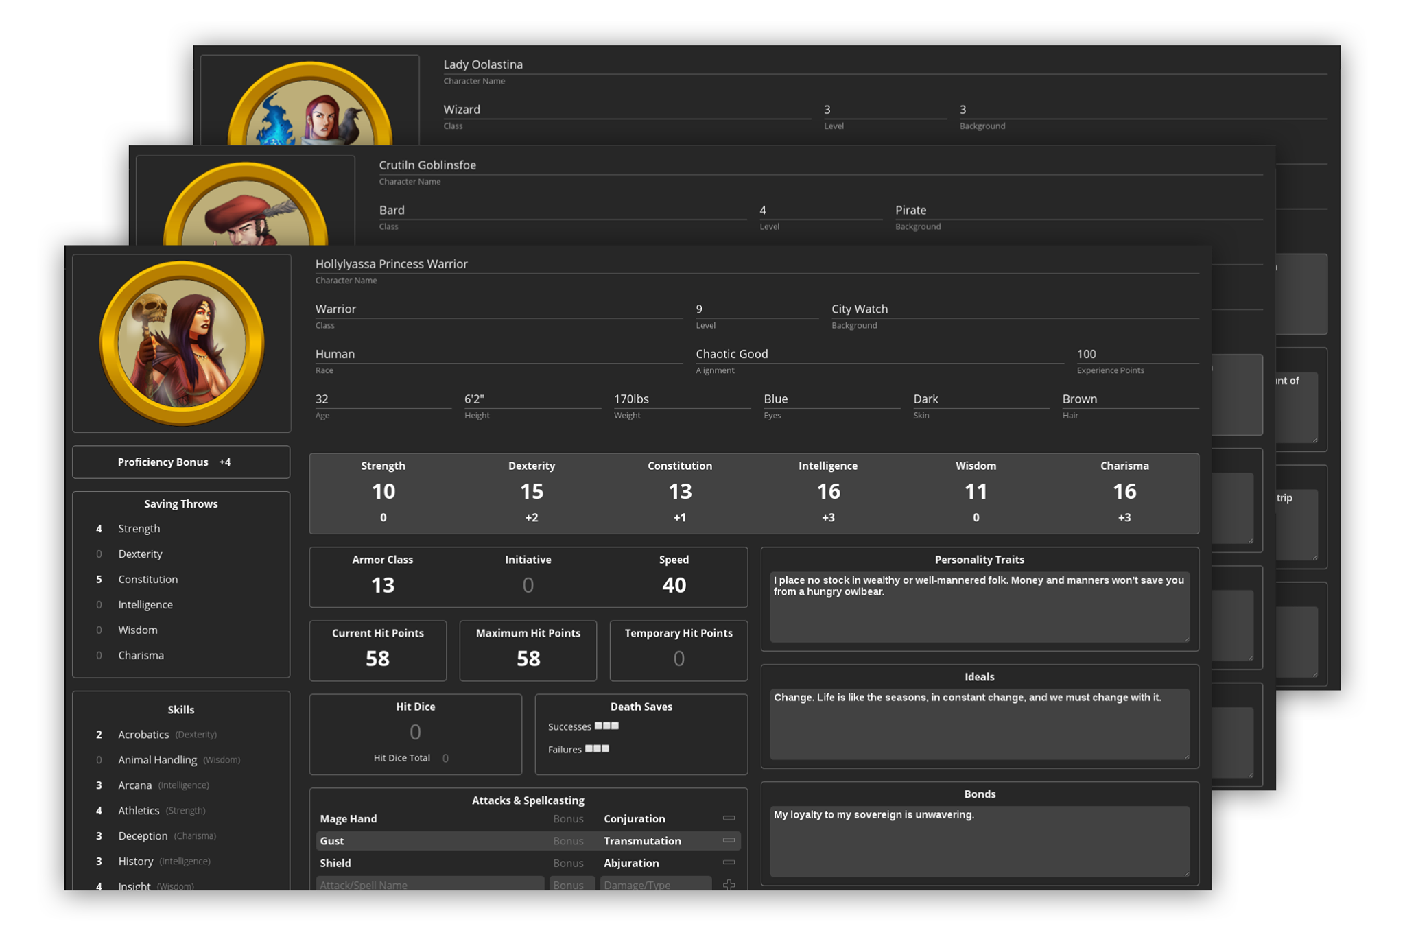Click the Bonds text area

point(979,842)
